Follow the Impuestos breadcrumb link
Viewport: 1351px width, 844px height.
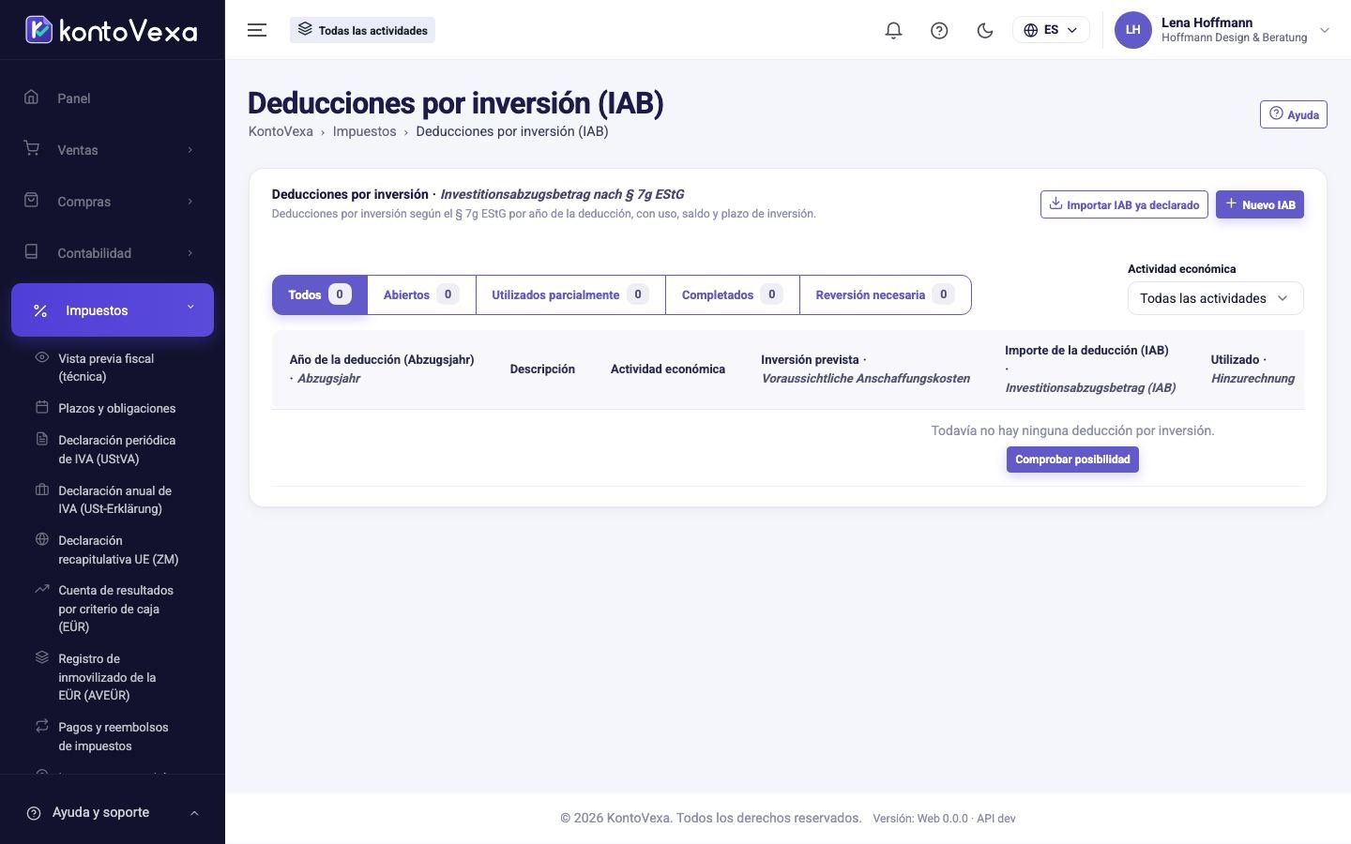(x=364, y=131)
